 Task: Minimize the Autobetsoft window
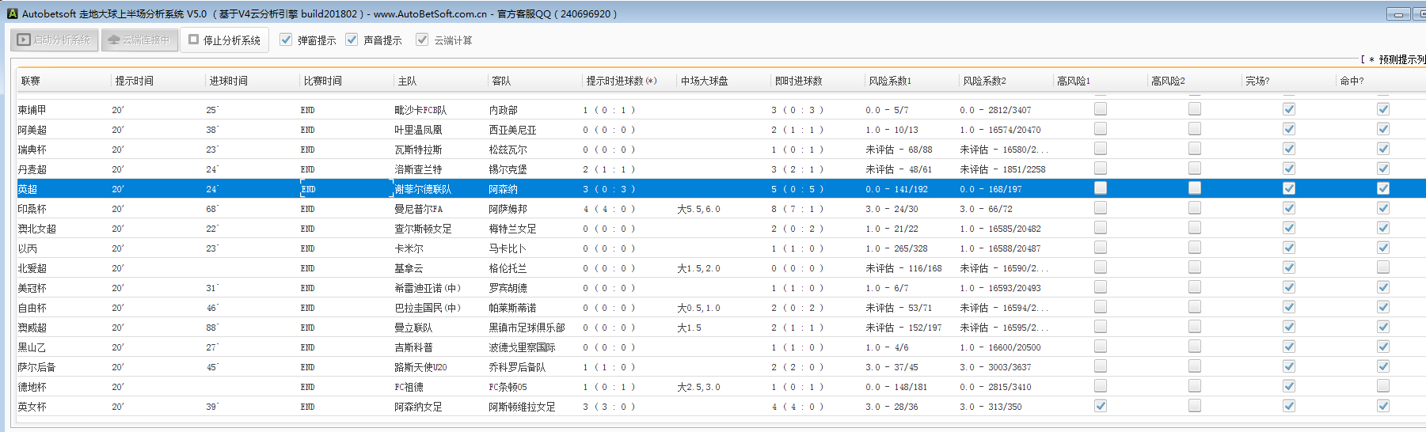[x=1397, y=14]
